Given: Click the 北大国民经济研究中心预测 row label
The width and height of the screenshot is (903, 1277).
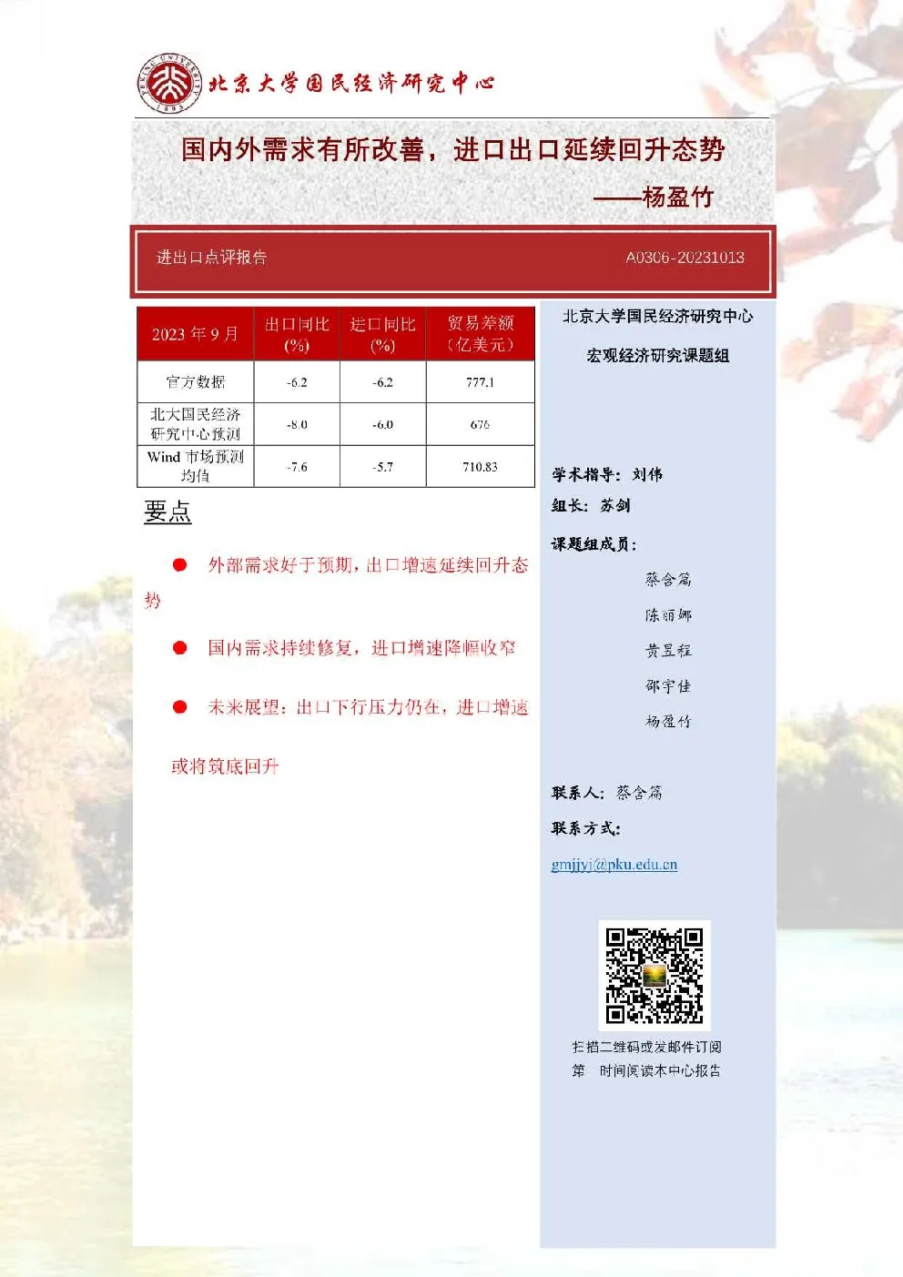Looking at the screenshot, I should (x=196, y=424).
